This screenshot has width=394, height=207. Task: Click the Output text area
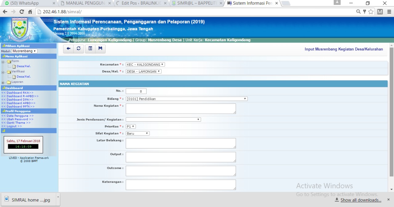point(181,157)
